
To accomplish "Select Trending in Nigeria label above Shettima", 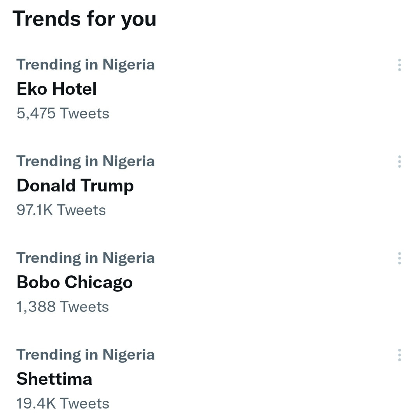I will tap(86, 355).
